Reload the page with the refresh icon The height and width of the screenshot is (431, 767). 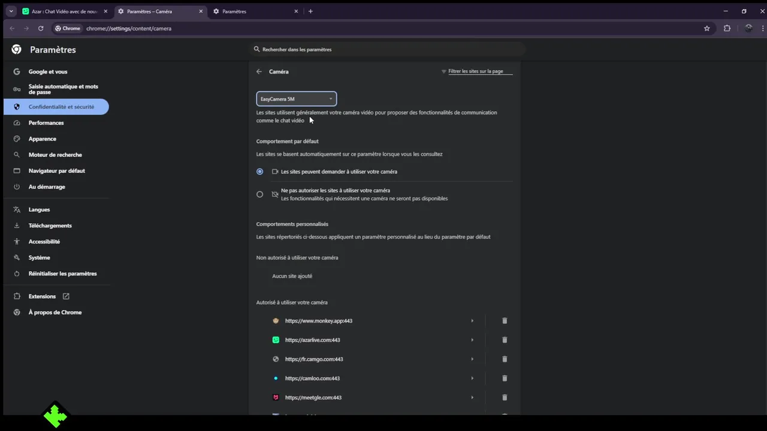pos(41,28)
